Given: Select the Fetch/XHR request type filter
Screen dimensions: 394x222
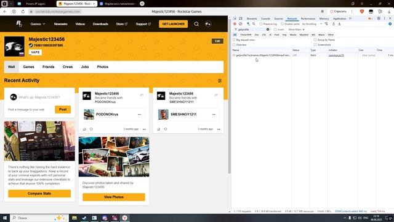Looking at the screenshot, I should [x=246, y=35].
